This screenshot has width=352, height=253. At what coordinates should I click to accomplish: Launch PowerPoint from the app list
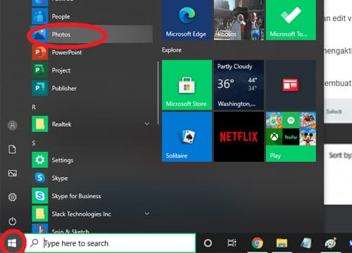coord(92,52)
